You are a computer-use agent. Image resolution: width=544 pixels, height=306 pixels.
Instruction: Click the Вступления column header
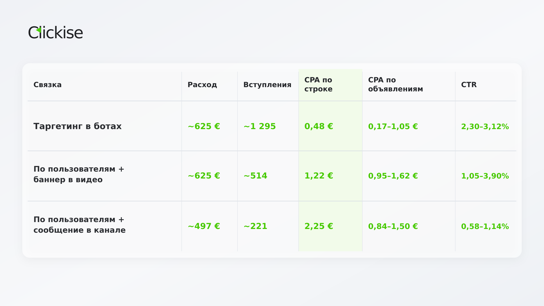point(267,85)
